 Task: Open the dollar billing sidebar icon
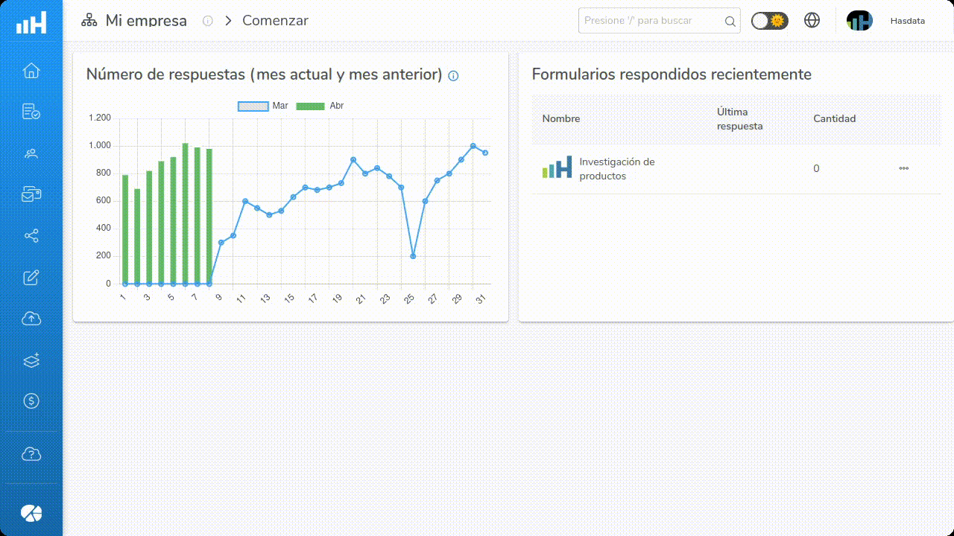click(x=31, y=401)
